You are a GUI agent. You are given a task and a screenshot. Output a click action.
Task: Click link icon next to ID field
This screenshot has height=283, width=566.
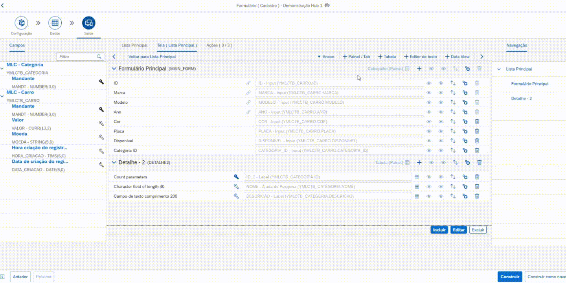[248, 83]
